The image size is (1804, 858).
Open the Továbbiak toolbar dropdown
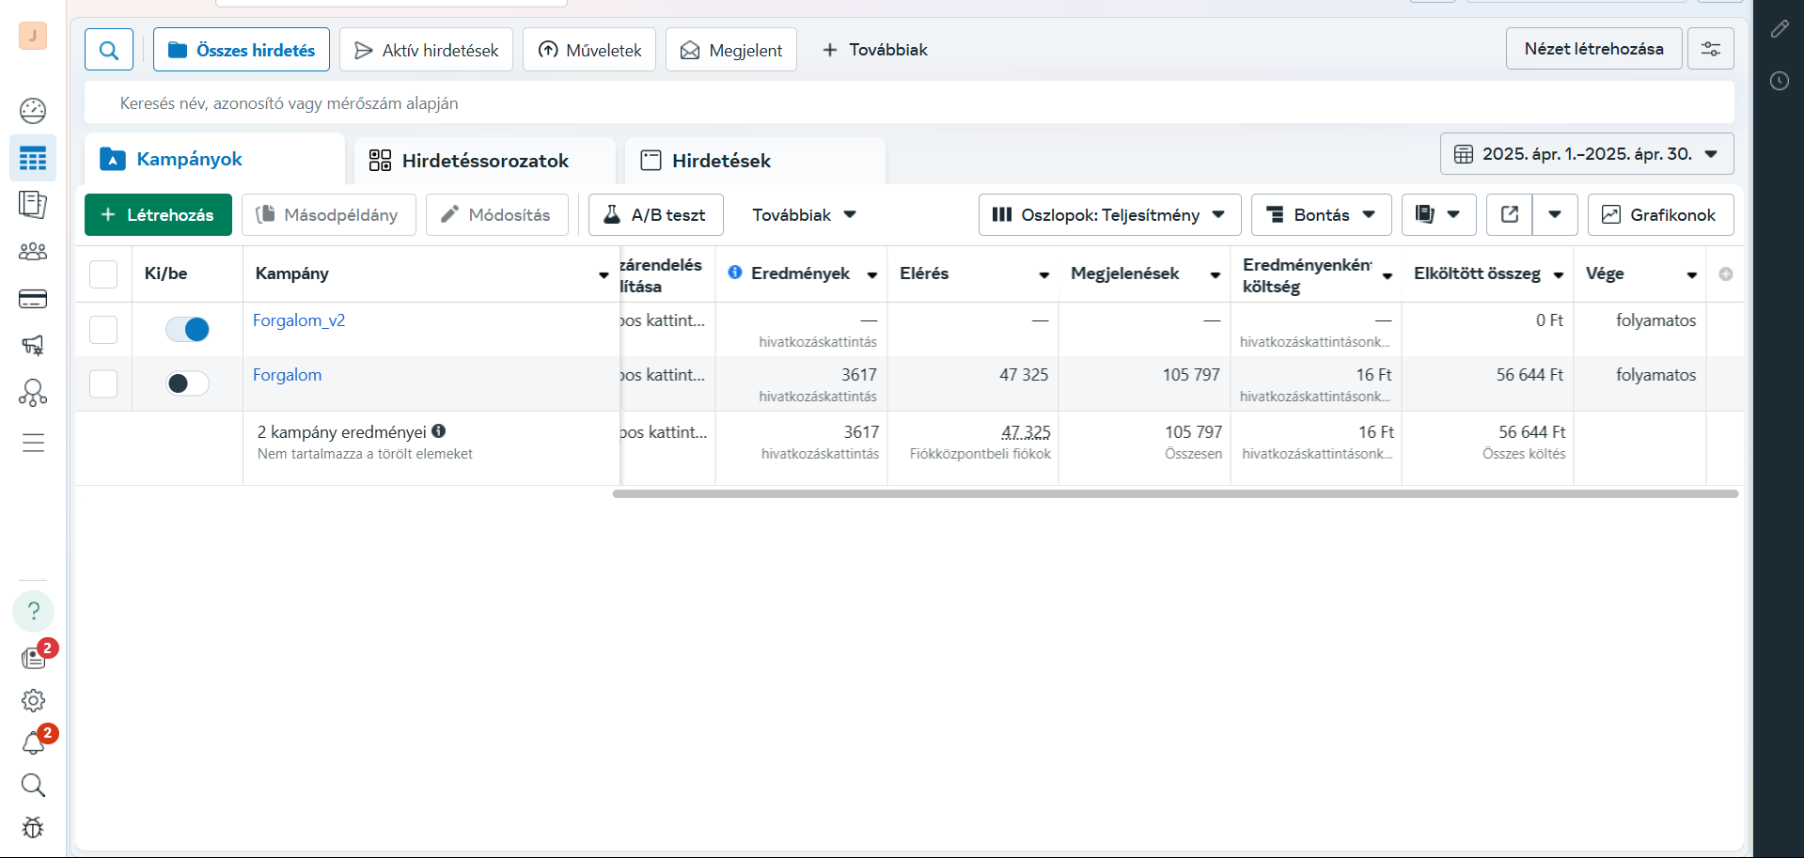click(804, 214)
